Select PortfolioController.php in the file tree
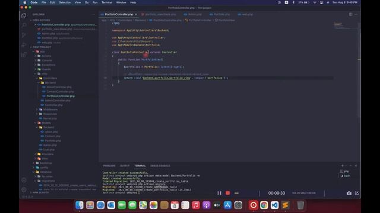Viewport: 380px width, 213px height. click(x=61, y=96)
